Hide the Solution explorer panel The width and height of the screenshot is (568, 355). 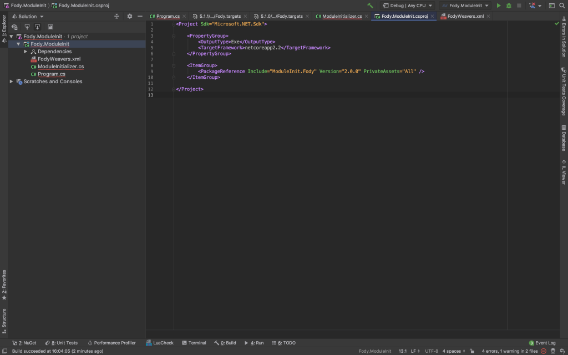(x=140, y=16)
